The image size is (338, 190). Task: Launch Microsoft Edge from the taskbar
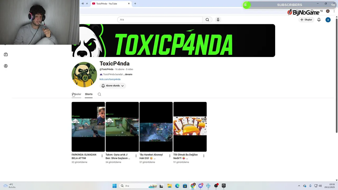177,186
